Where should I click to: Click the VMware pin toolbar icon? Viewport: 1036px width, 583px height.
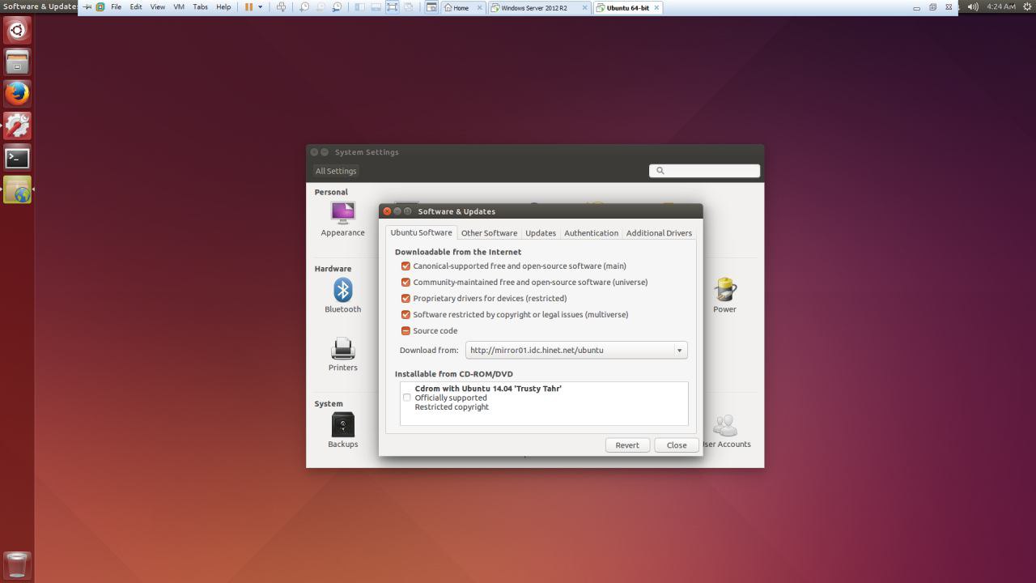87,7
